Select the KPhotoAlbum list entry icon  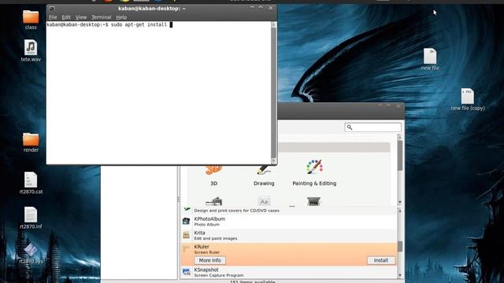[186, 221]
